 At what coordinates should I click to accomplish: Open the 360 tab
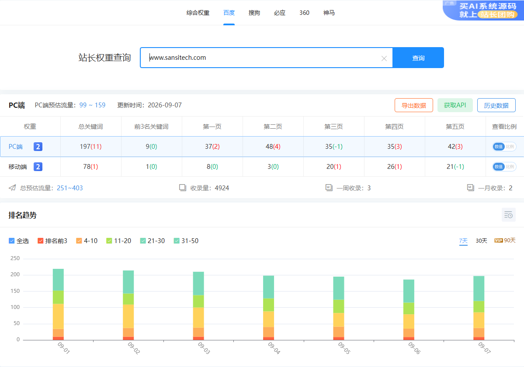click(305, 13)
